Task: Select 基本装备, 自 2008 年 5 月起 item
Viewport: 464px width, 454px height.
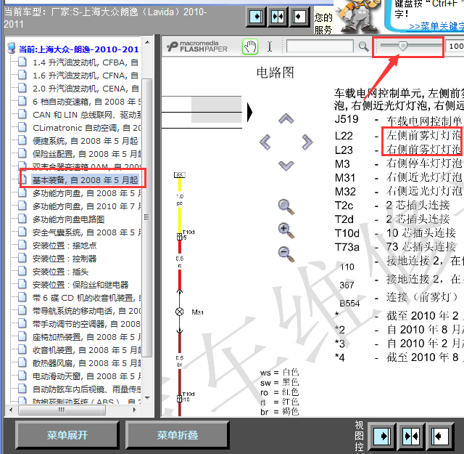Action: [x=85, y=180]
